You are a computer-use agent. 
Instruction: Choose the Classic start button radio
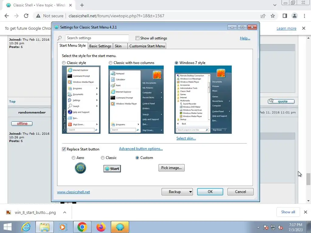(x=103, y=158)
